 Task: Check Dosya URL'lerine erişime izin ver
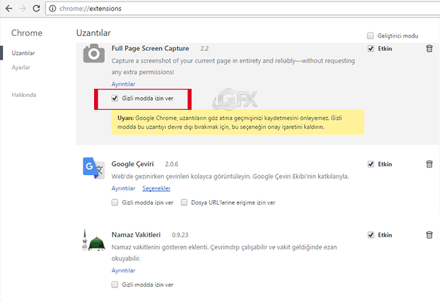(x=184, y=202)
